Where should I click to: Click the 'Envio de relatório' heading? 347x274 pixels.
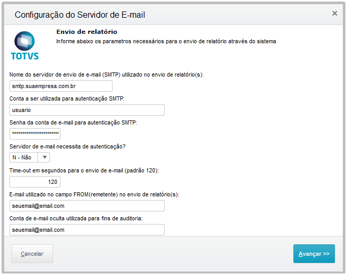pos(86,32)
